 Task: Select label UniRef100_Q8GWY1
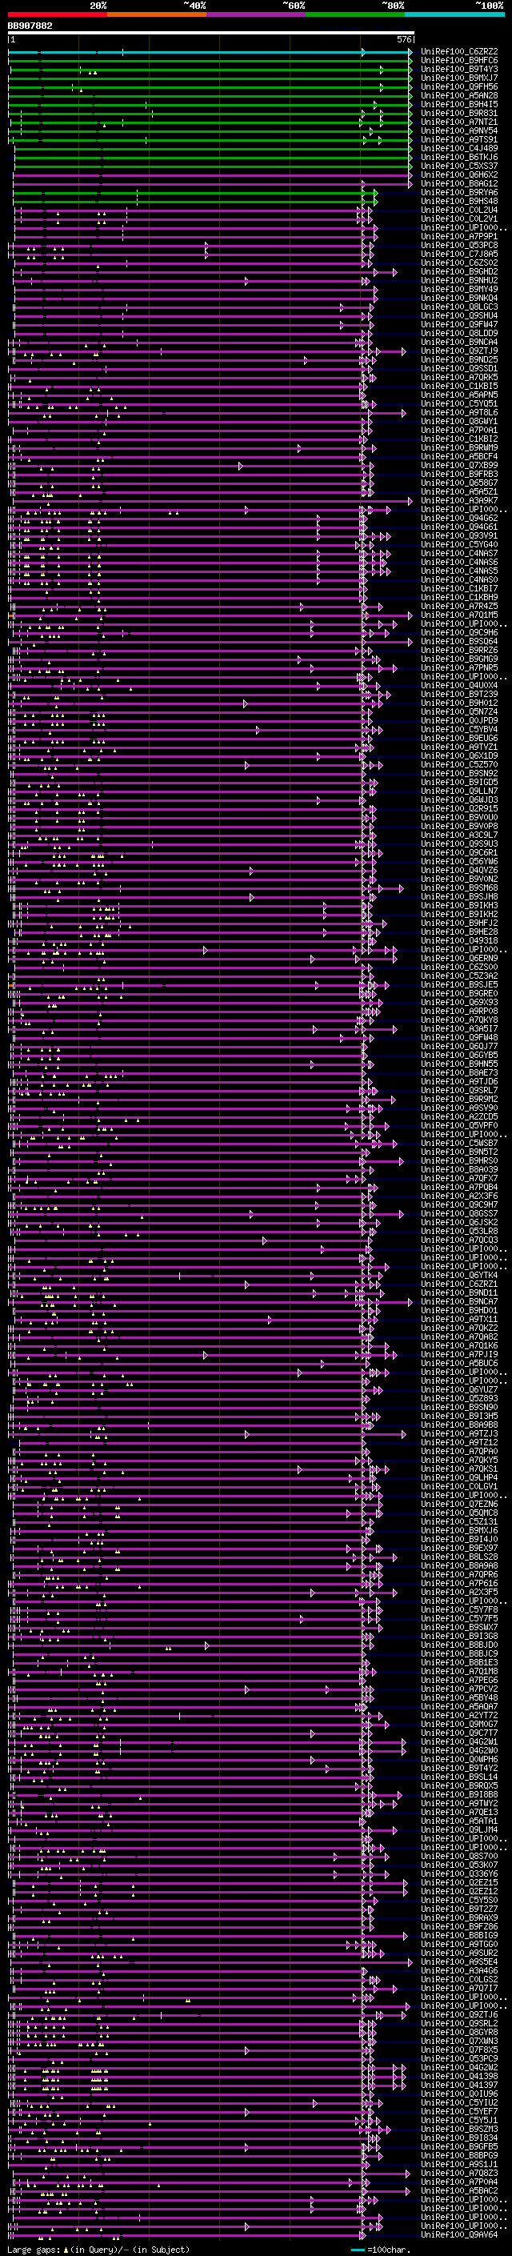(459, 421)
